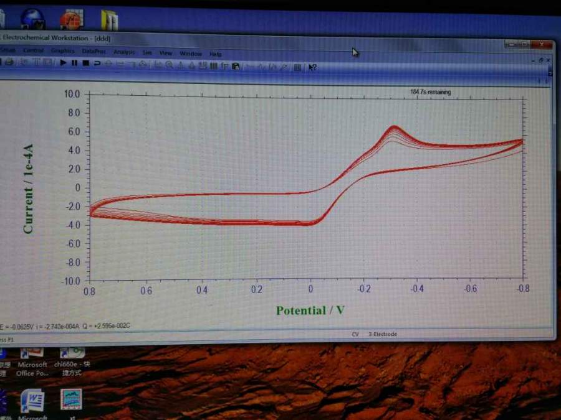This screenshot has height=420, width=561.
Task: Pause the running CV scan
Action: pyautogui.click(x=74, y=63)
